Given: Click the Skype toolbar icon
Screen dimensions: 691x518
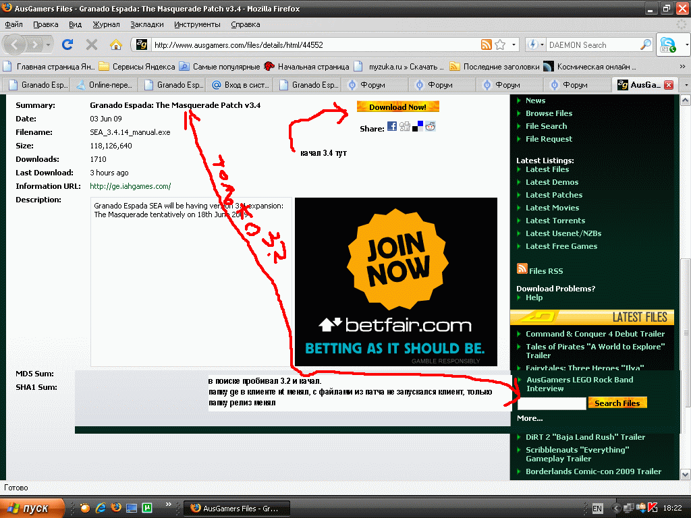Looking at the screenshot, I should pyautogui.click(x=667, y=45).
